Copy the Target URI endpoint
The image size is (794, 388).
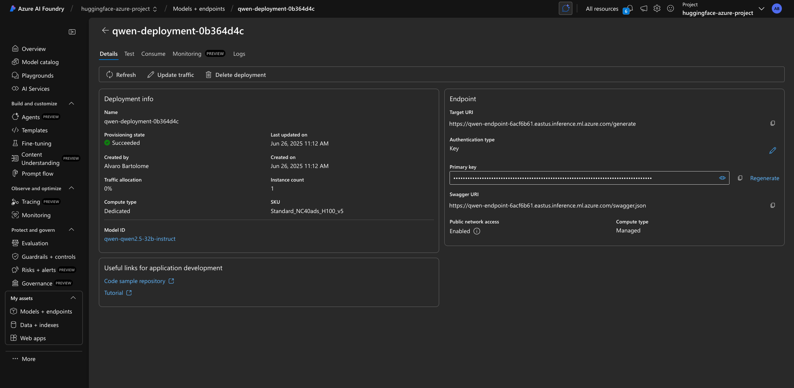click(773, 123)
